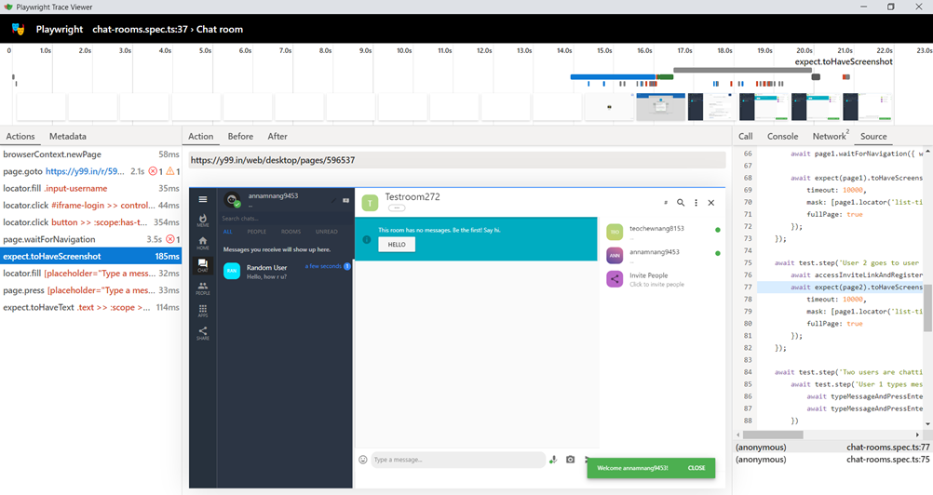
Task: Click the camera icon beside message box
Action: pos(570,460)
